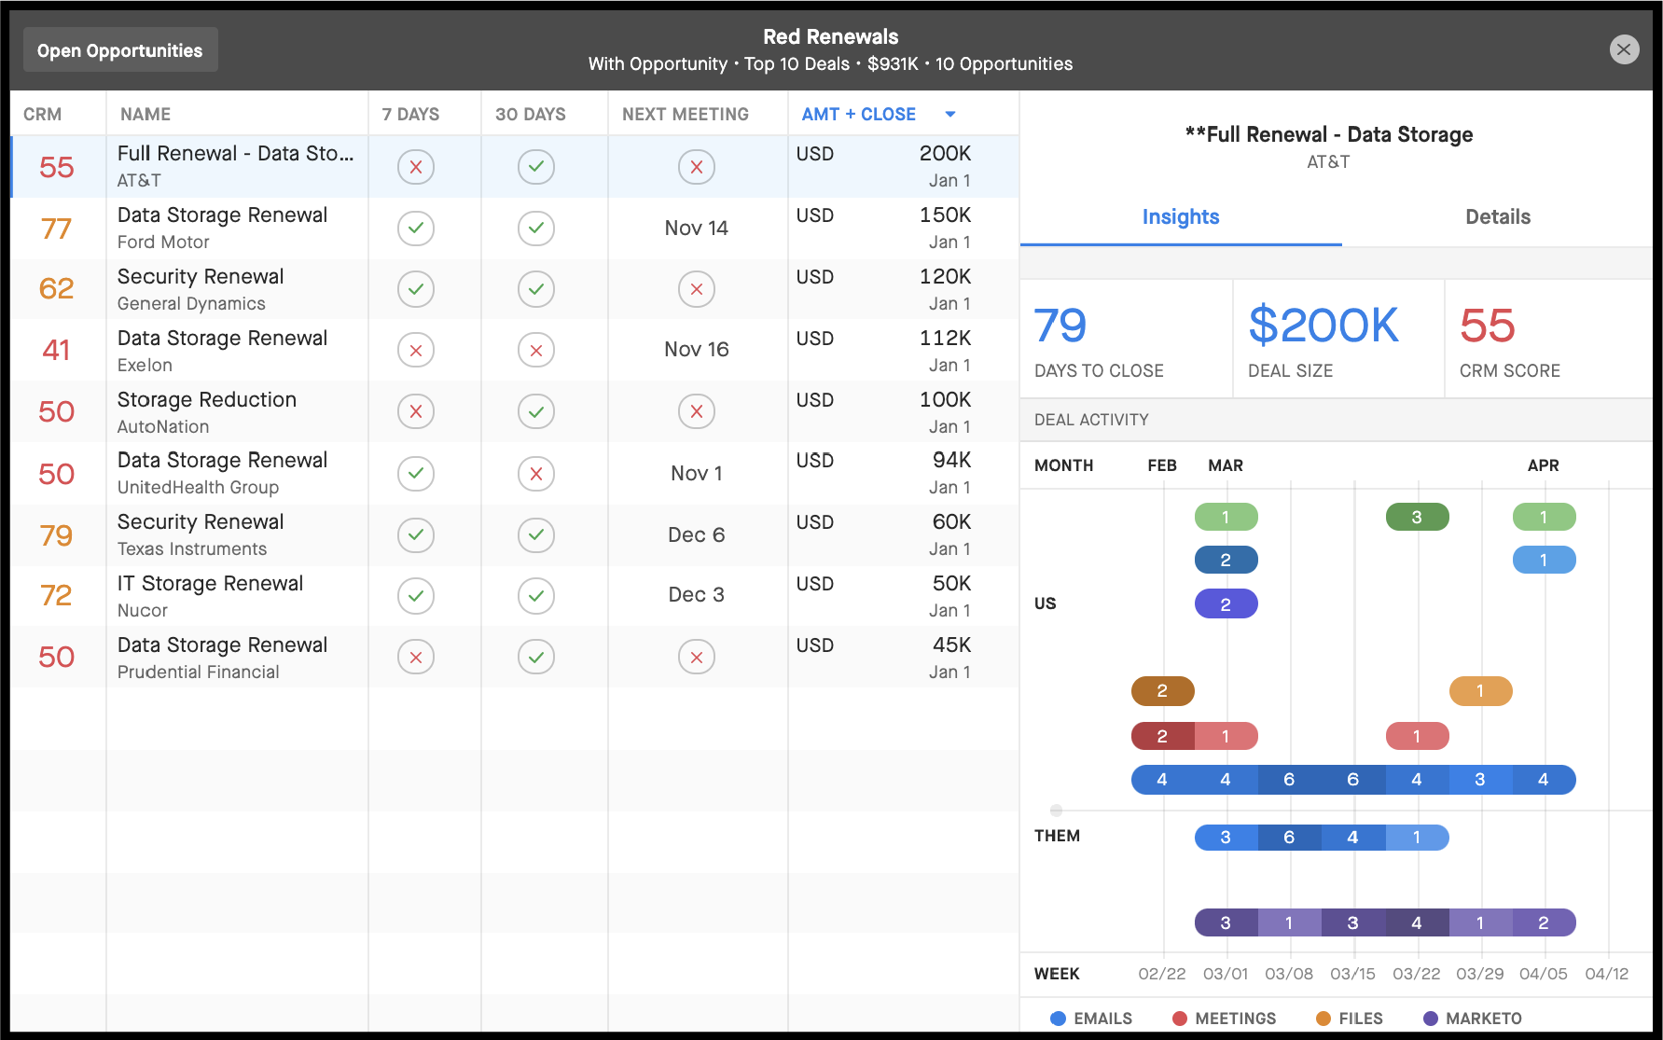
Task: Click Nov 14 next meeting date
Action: pyautogui.click(x=697, y=228)
